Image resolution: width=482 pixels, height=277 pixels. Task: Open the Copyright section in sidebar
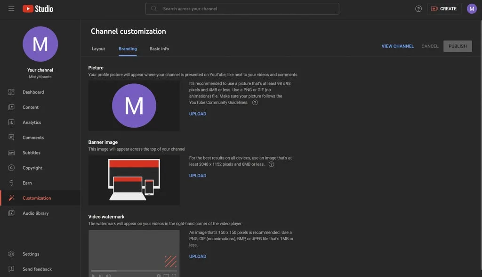32,168
